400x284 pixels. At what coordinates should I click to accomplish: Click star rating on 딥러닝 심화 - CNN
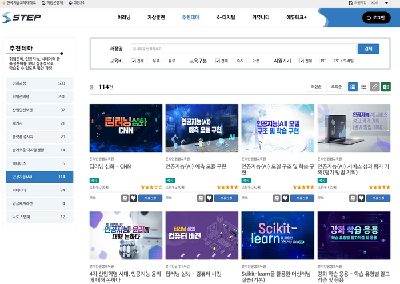point(151,187)
